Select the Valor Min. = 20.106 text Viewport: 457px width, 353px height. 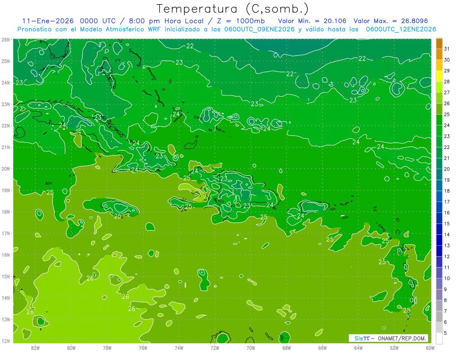[312, 21]
